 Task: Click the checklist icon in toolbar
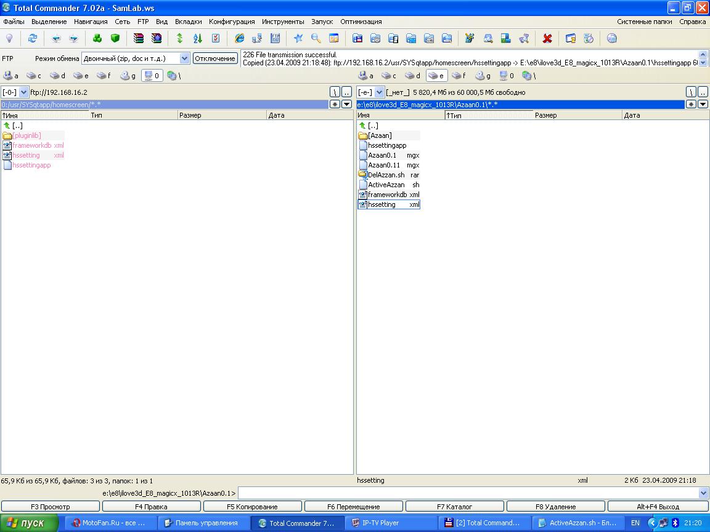click(x=216, y=38)
